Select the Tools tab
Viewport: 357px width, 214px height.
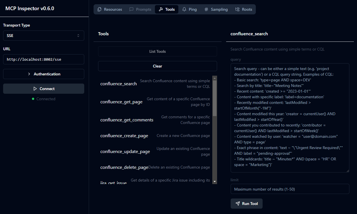(x=166, y=9)
